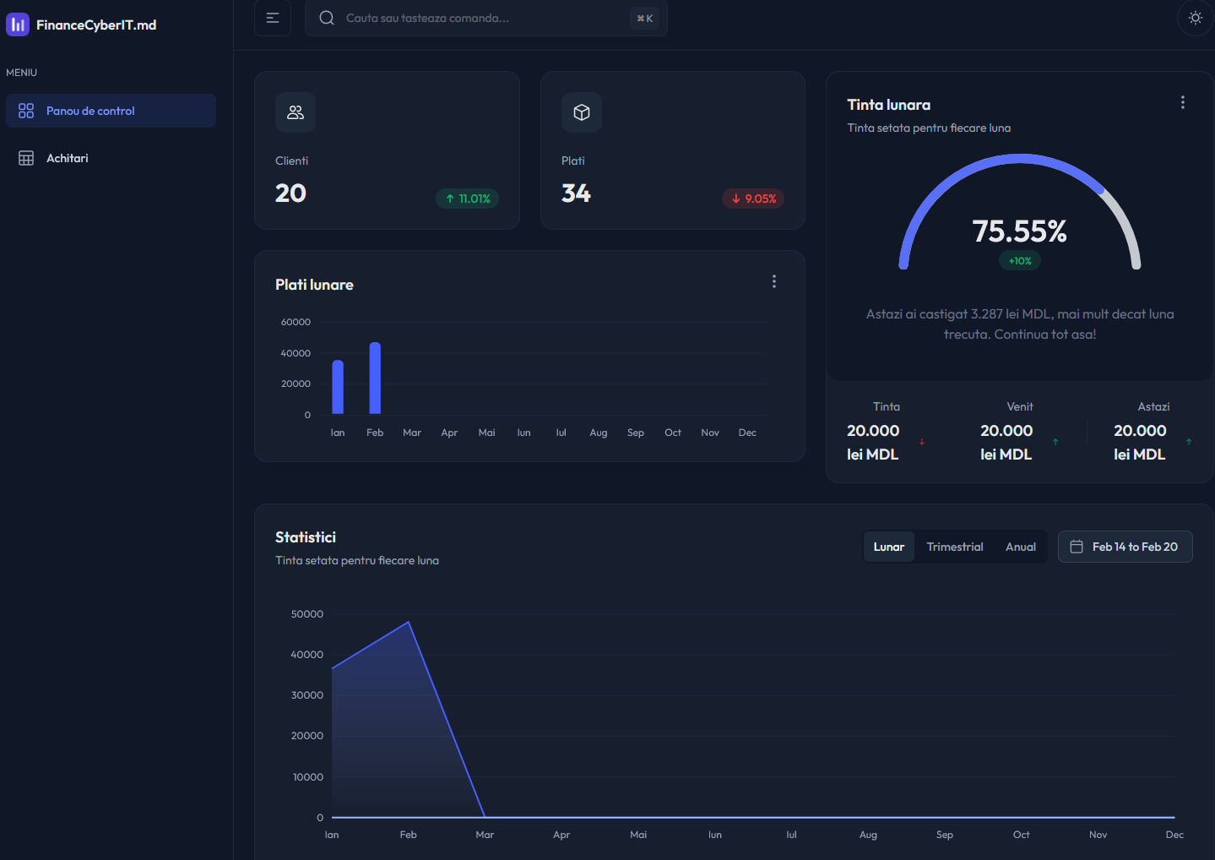Click the Cauta sau tasteaza comanda search field
1215x860 pixels.
(x=485, y=17)
